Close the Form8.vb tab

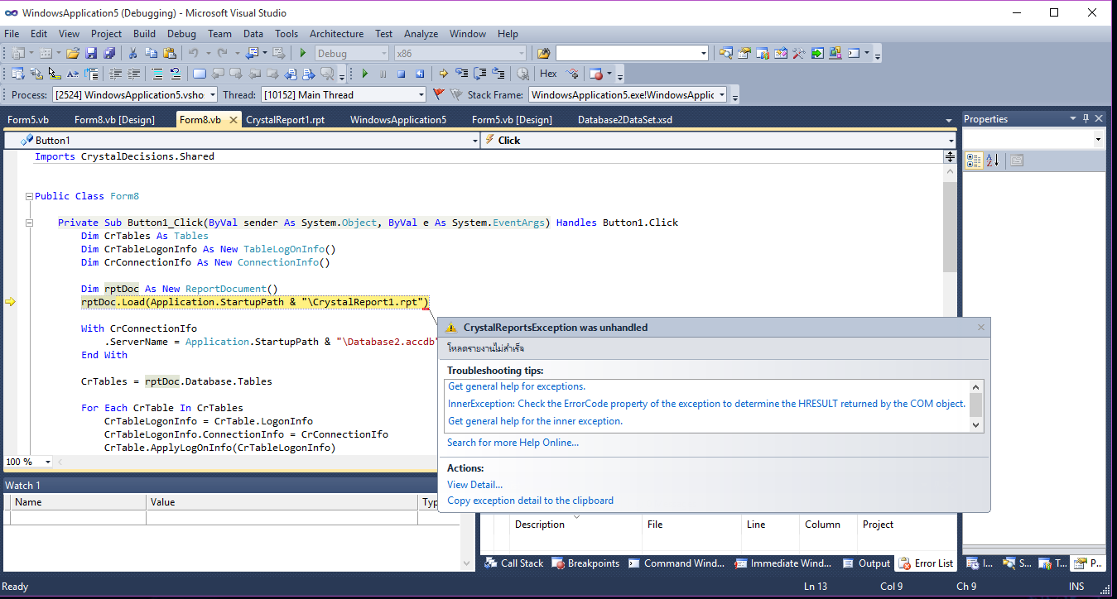(x=234, y=120)
